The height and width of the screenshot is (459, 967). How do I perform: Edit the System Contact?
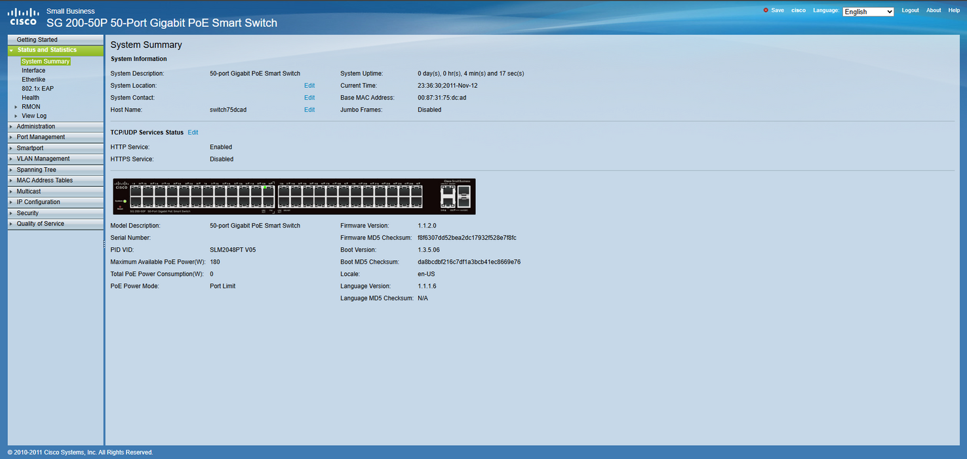click(x=309, y=98)
